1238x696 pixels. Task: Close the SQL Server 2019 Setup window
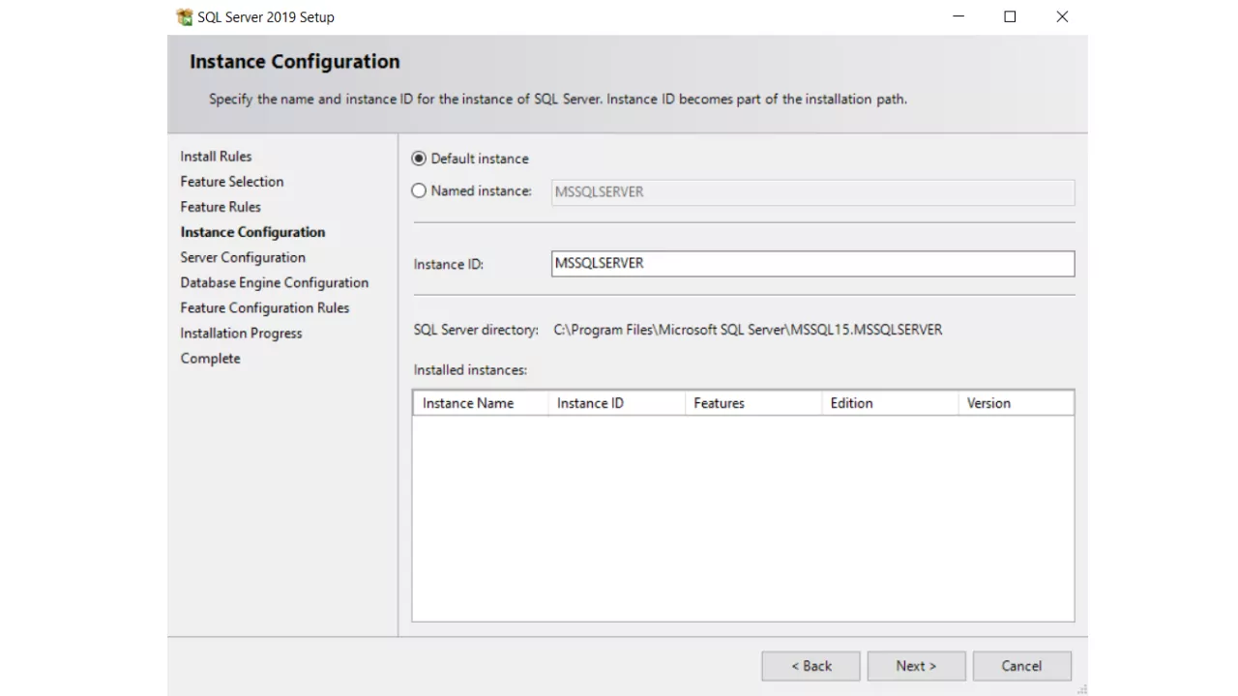click(x=1062, y=16)
